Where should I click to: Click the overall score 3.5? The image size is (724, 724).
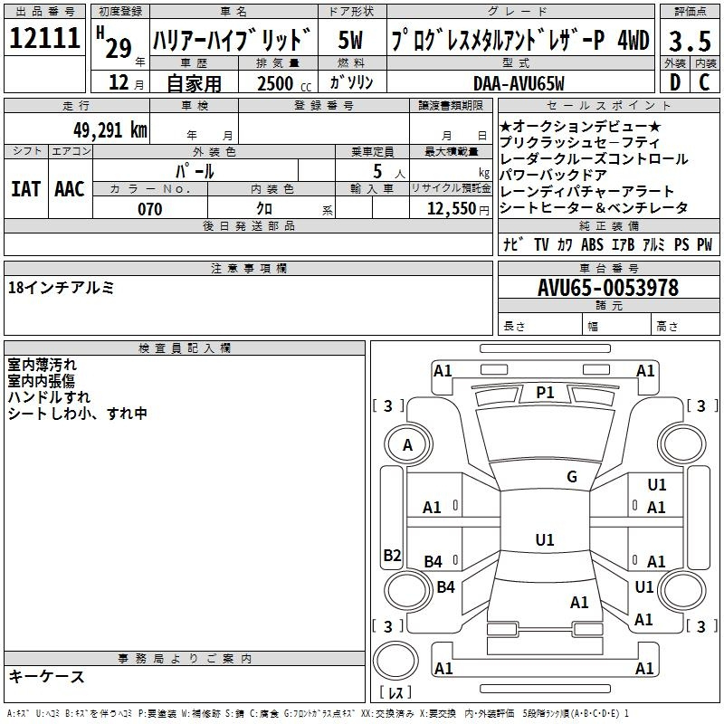tap(690, 41)
